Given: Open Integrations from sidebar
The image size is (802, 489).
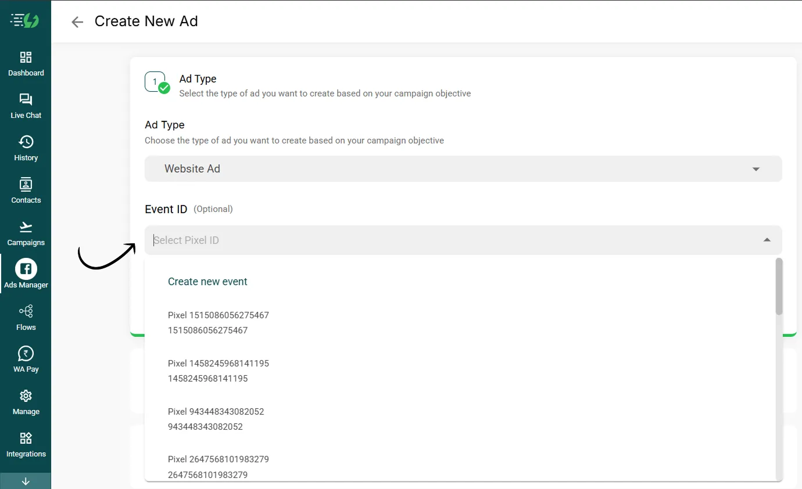Looking at the screenshot, I should pos(26,438).
